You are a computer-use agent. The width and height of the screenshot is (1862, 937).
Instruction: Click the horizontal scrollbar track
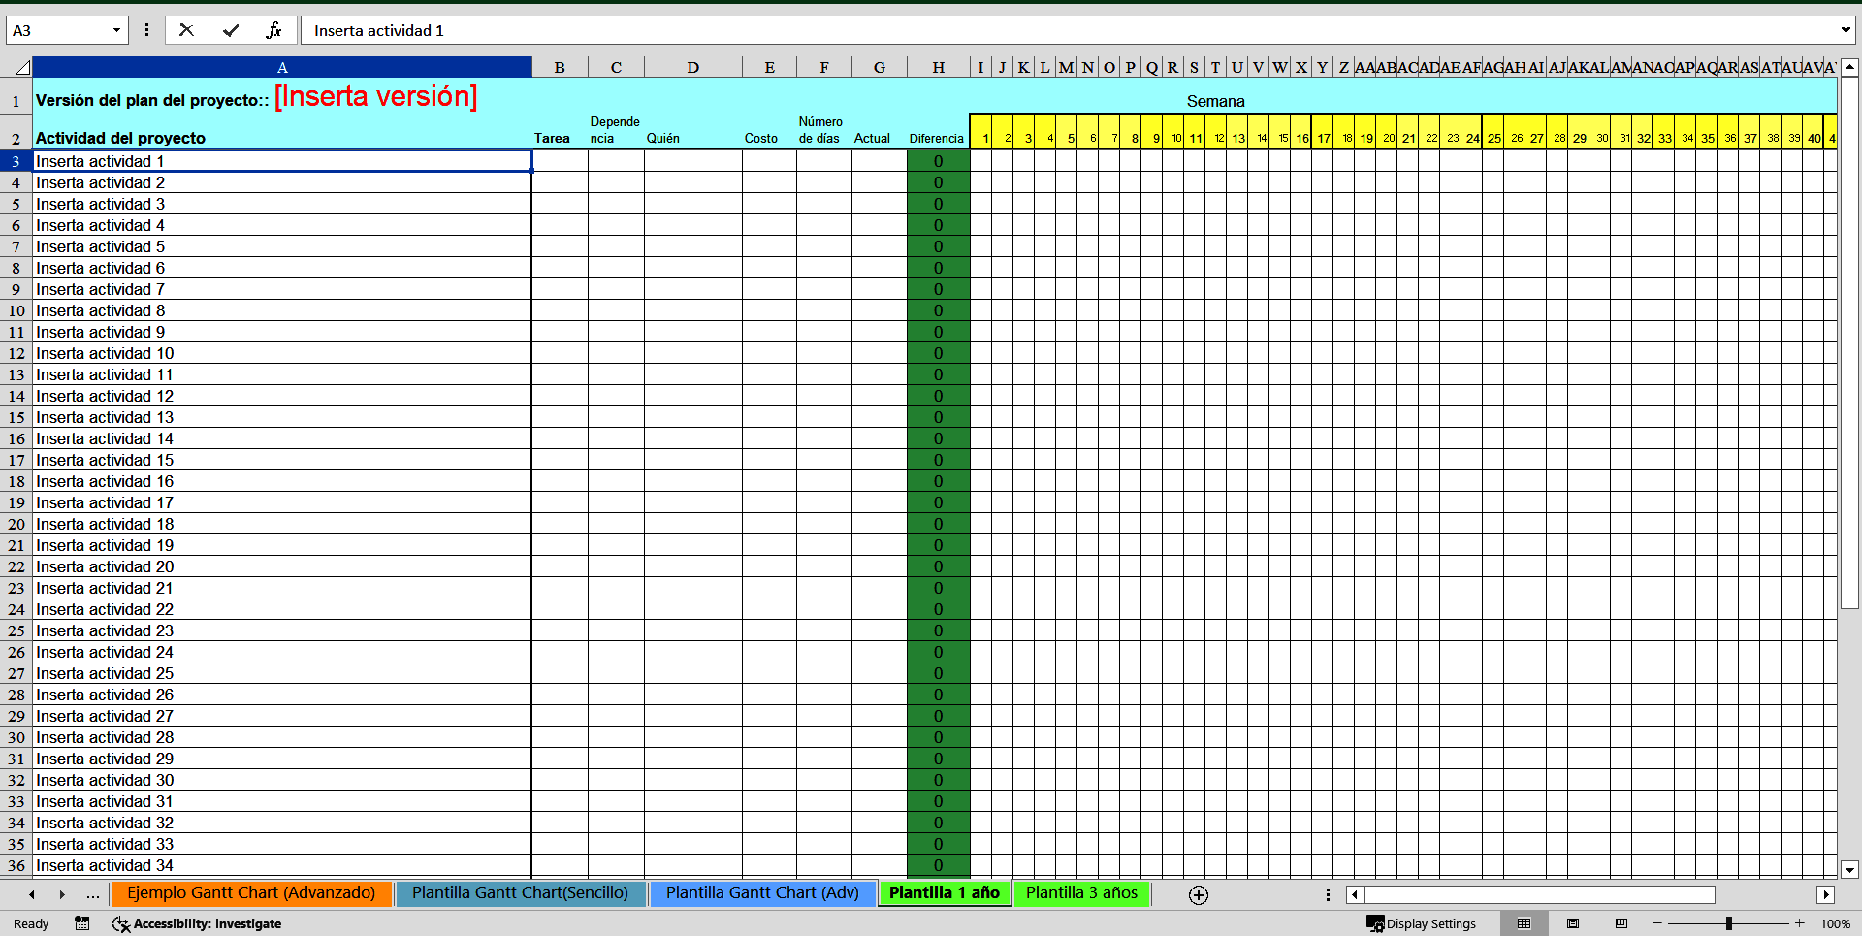point(1765,894)
